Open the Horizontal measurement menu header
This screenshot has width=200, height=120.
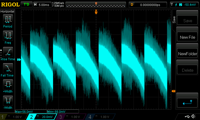pyautogui.click(x=7, y=11)
